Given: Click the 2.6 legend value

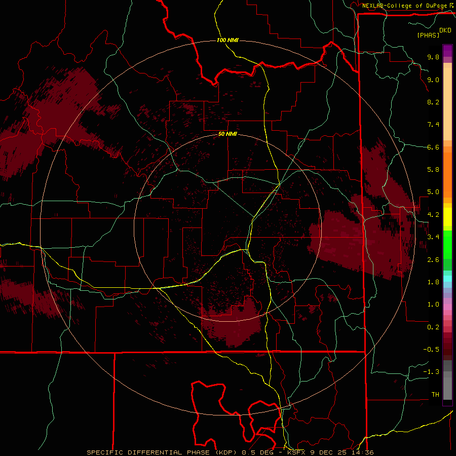Looking at the screenshot, I should [433, 260].
